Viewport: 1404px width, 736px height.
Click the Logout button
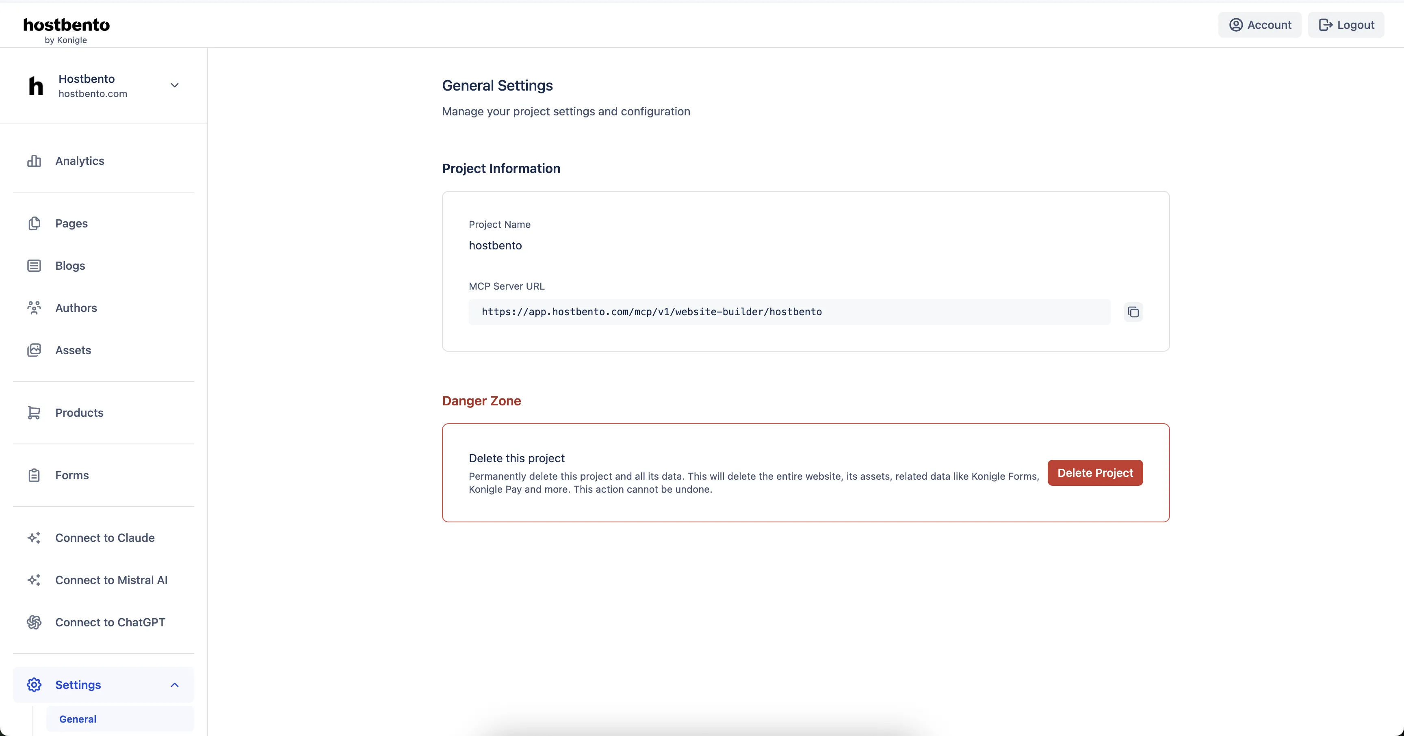[x=1345, y=24]
